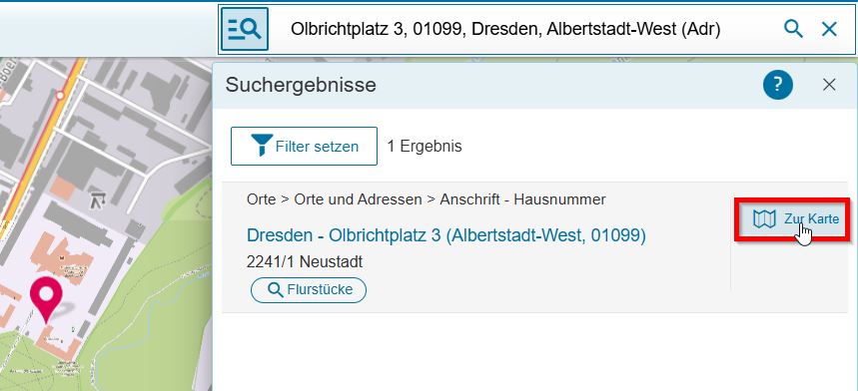Open the search list icon button

tap(245, 29)
